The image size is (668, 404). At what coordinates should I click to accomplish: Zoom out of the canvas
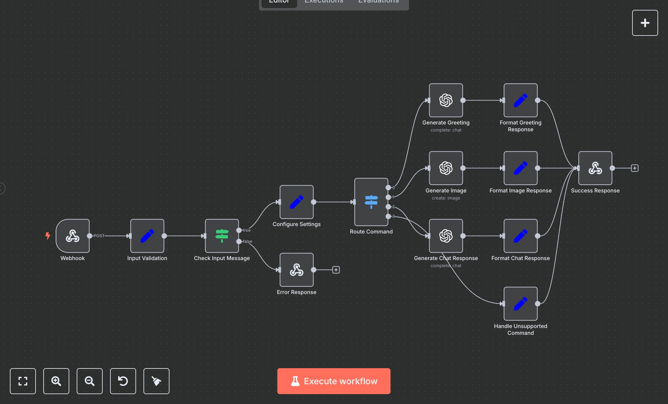click(x=90, y=381)
